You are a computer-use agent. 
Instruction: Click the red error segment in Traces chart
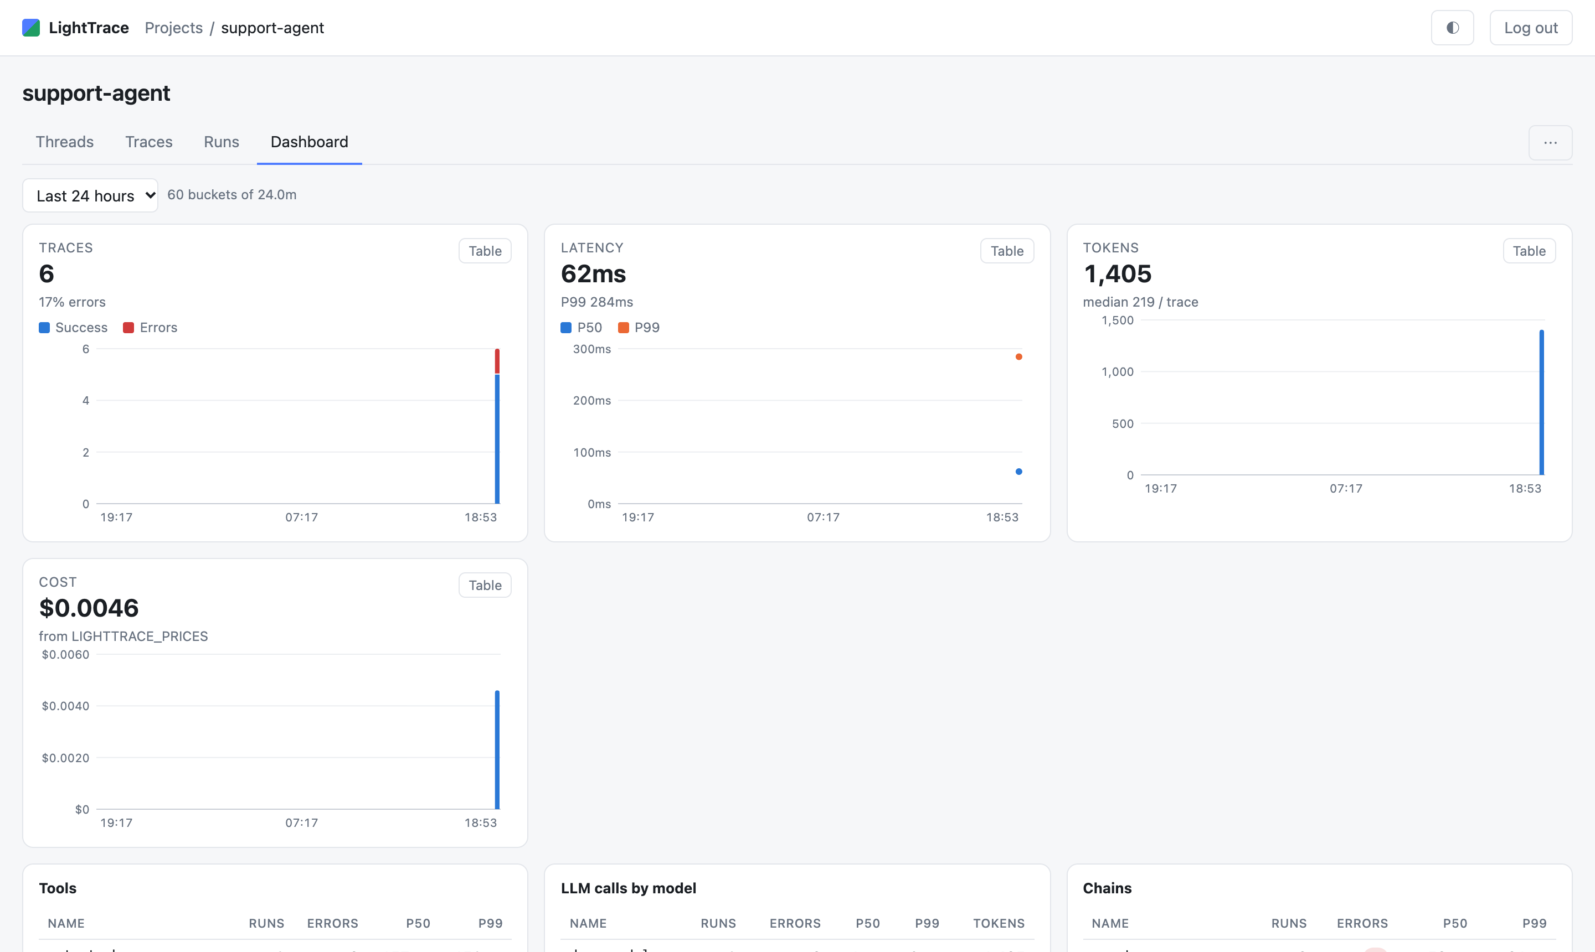point(497,361)
